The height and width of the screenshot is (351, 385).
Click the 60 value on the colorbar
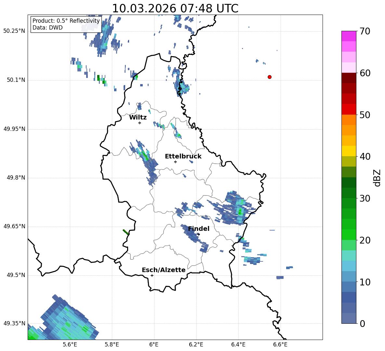pos(365,73)
